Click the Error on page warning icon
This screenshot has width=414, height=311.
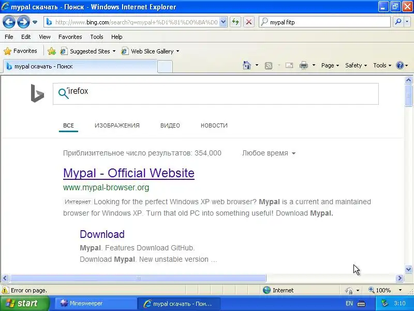click(x=5, y=290)
